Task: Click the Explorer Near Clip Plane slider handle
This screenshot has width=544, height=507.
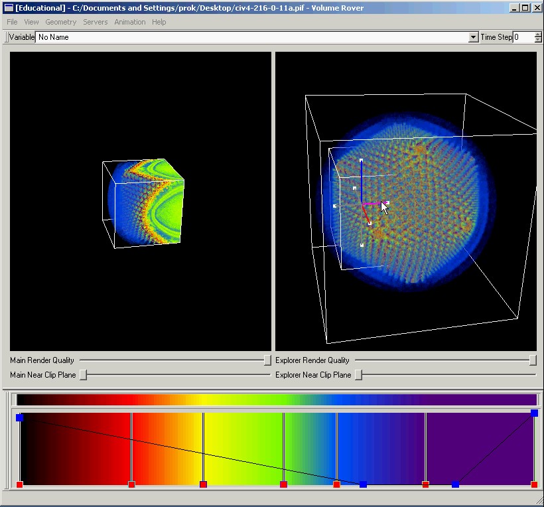Action: click(358, 375)
